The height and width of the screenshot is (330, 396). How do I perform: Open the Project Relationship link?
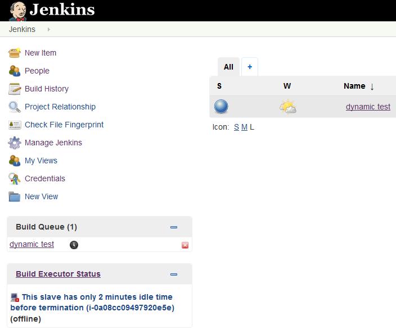[x=60, y=107]
